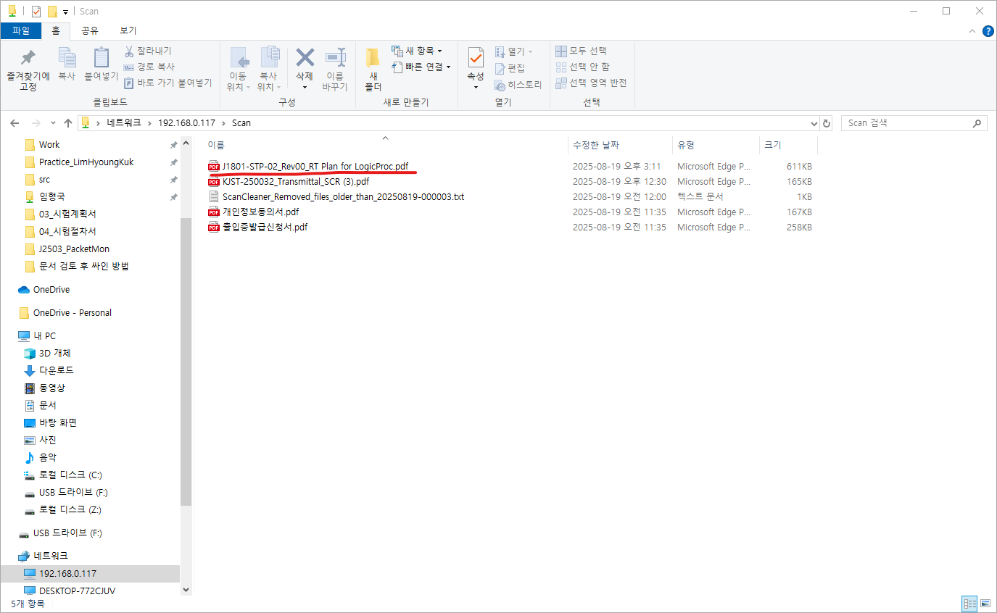The image size is (997, 613).
Task: Select the KJST-250032_Transmittal_SCR (3).pdf file
Action: coord(295,182)
